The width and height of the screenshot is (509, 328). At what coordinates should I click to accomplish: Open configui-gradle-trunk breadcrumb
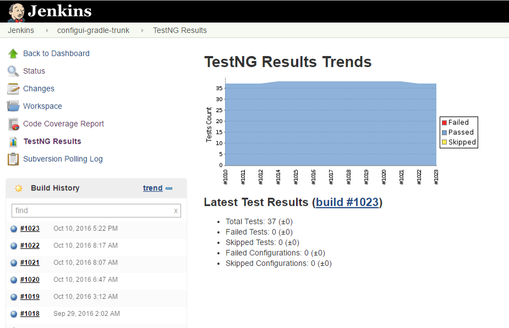(93, 30)
